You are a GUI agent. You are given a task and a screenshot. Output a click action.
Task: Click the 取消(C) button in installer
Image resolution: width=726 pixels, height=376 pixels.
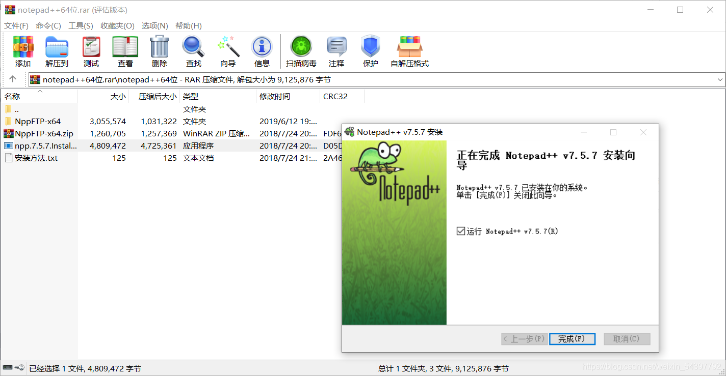tap(627, 339)
